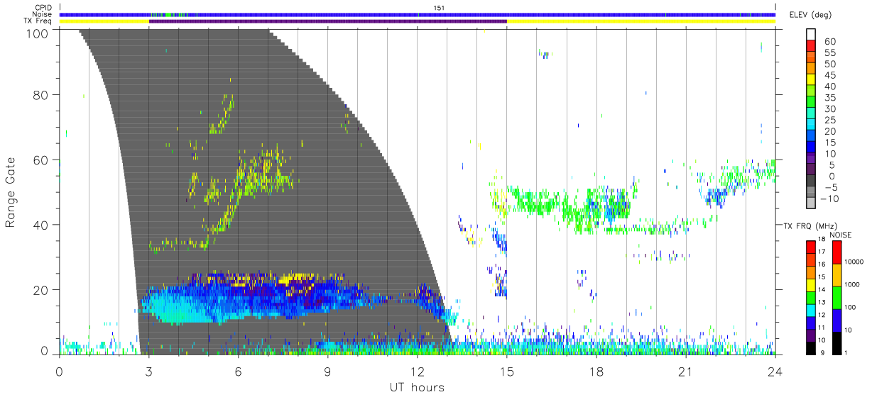Click the 21 tick label on the UT hours axis

point(686,372)
